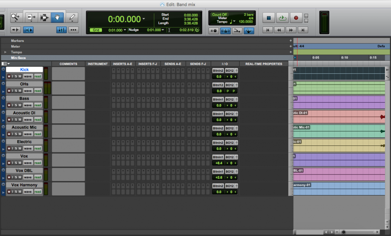Click the wave view button on Electric track
Image resolution: width=391 pixels, height=236 pixels.
[28, 149]
